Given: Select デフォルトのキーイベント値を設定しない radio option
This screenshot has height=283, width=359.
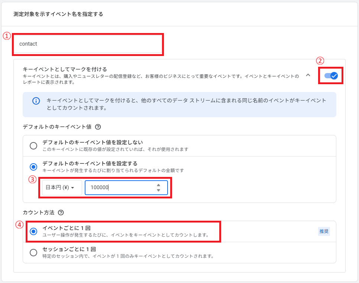Looking at the screenshot, I should [x=33, y=145].
